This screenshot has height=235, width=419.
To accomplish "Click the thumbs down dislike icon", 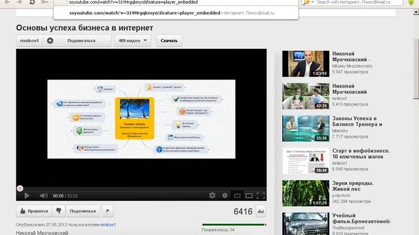I will point(58,211).
